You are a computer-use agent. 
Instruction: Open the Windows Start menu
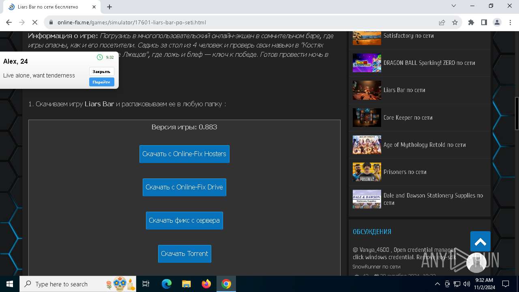tap(10, 284)
